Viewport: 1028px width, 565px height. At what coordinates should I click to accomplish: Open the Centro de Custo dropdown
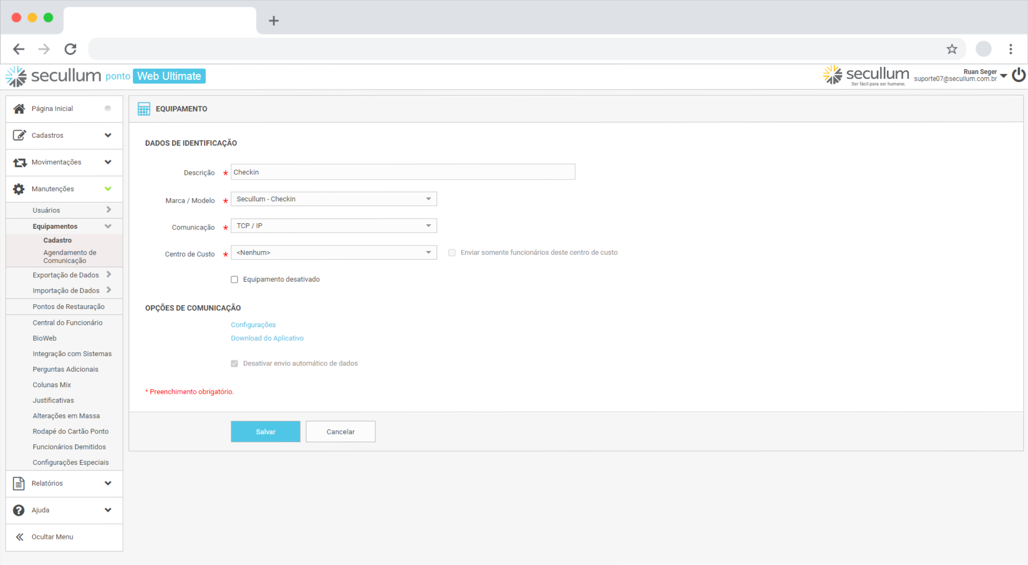click(334, 252)
